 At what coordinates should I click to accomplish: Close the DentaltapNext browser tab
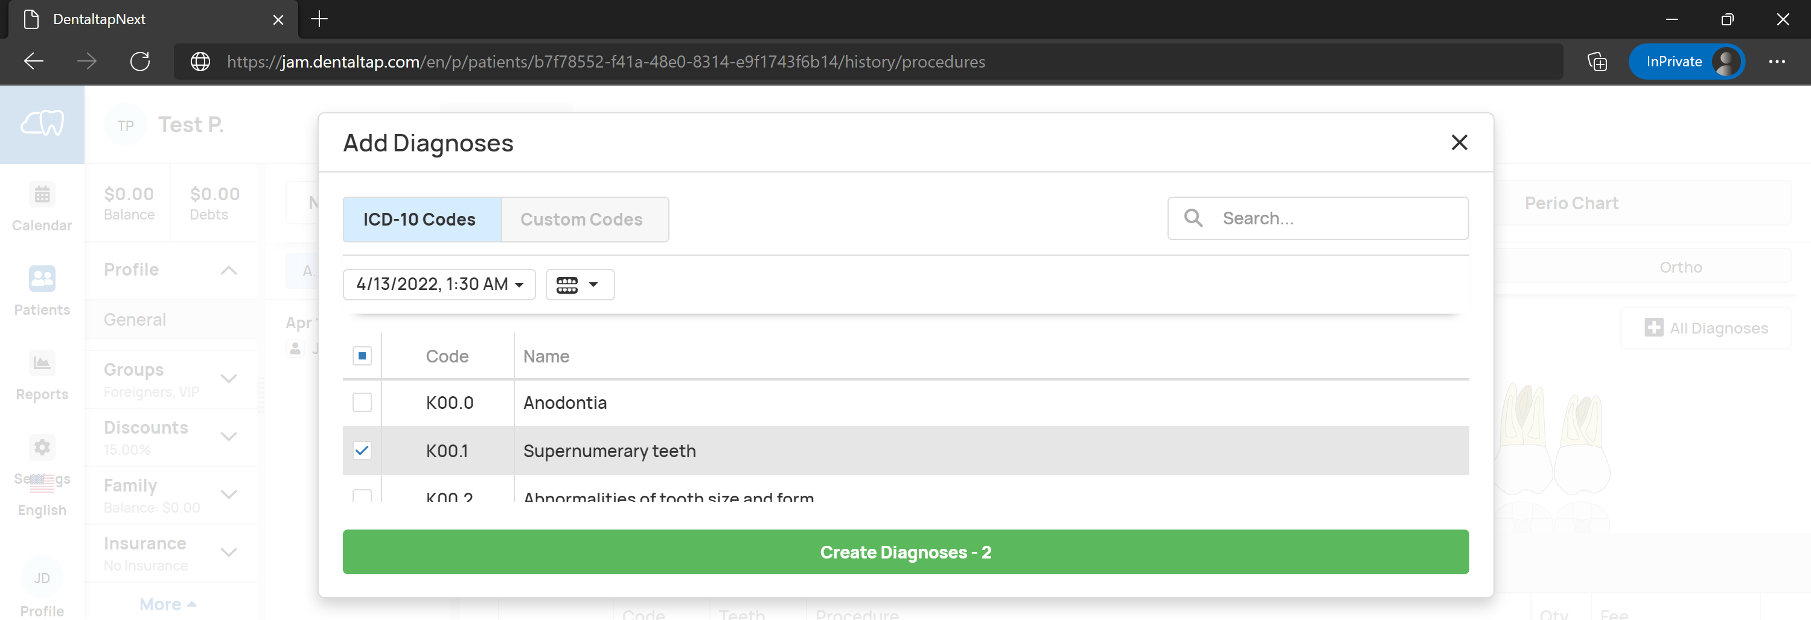(278, 20)
